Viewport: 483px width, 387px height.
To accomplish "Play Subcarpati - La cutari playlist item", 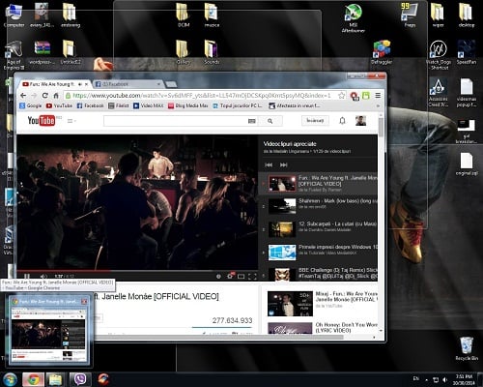I will coord(318,229).
